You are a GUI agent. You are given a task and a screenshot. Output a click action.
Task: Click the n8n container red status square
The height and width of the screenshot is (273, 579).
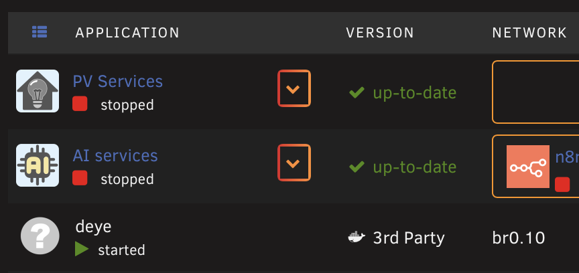point(562,185)
